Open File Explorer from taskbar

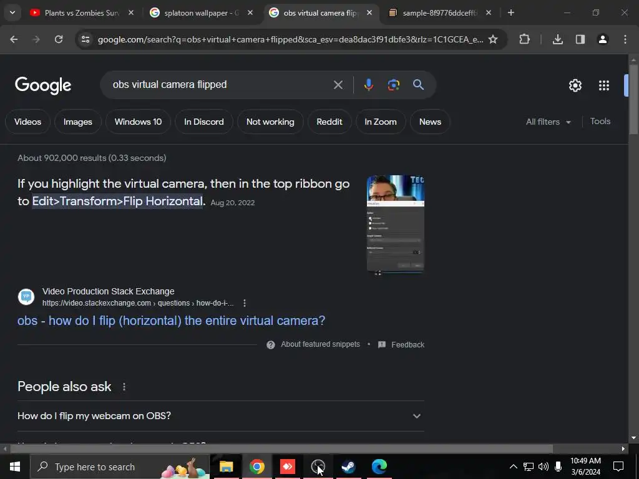(226, 467)
